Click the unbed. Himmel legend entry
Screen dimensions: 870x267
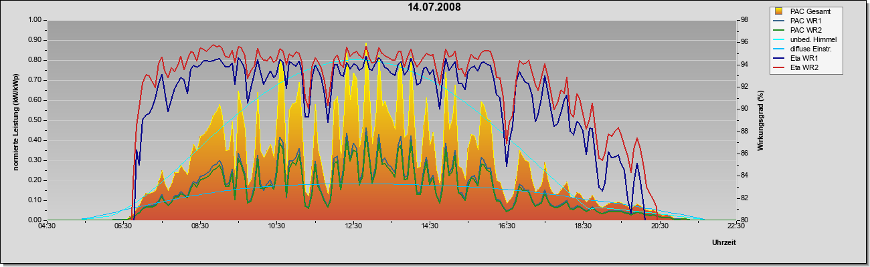[804, 40]
